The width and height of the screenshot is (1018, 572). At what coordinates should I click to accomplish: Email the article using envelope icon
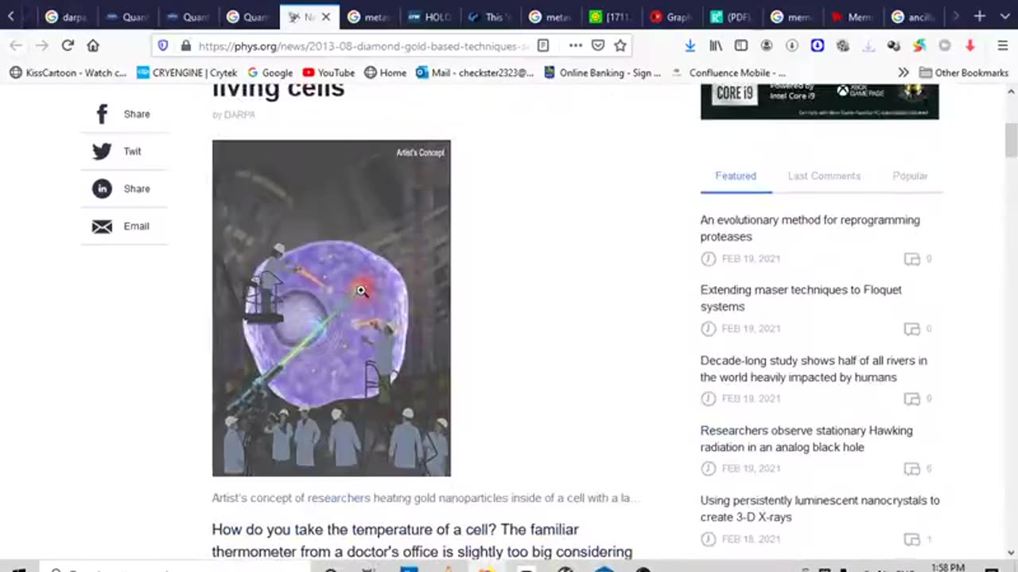(x=102, y=226)
